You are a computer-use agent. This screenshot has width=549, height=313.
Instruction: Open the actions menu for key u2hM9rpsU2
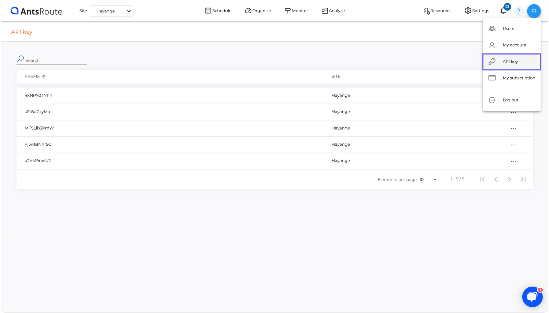coord(513,161)
